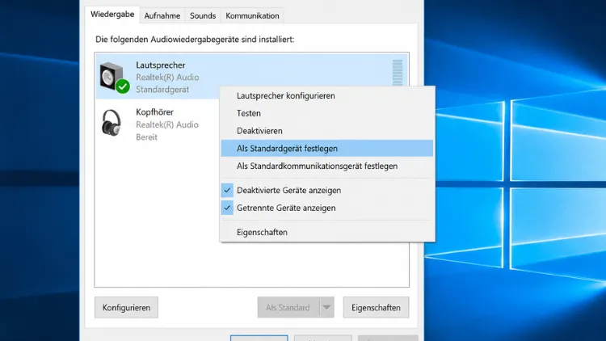Switch to the Wiedergabe tab

[x=112, y=15]
